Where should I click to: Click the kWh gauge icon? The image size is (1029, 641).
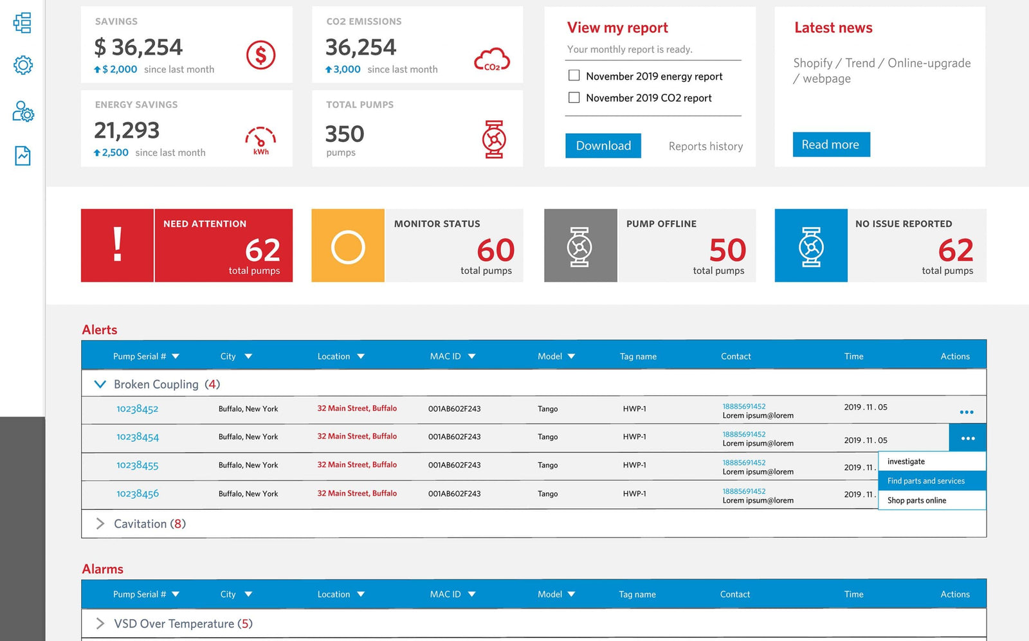pyautogui.click(x=260, y=140)
